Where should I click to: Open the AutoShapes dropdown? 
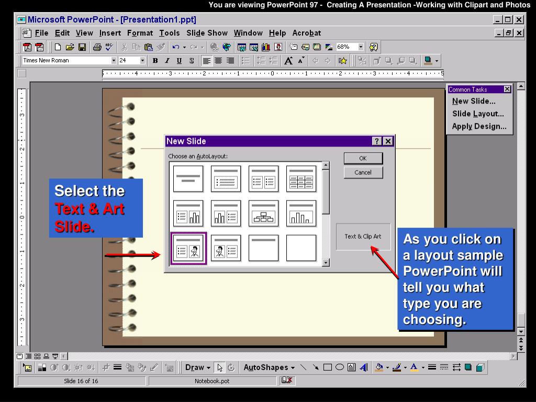click(x=269, y=367)
